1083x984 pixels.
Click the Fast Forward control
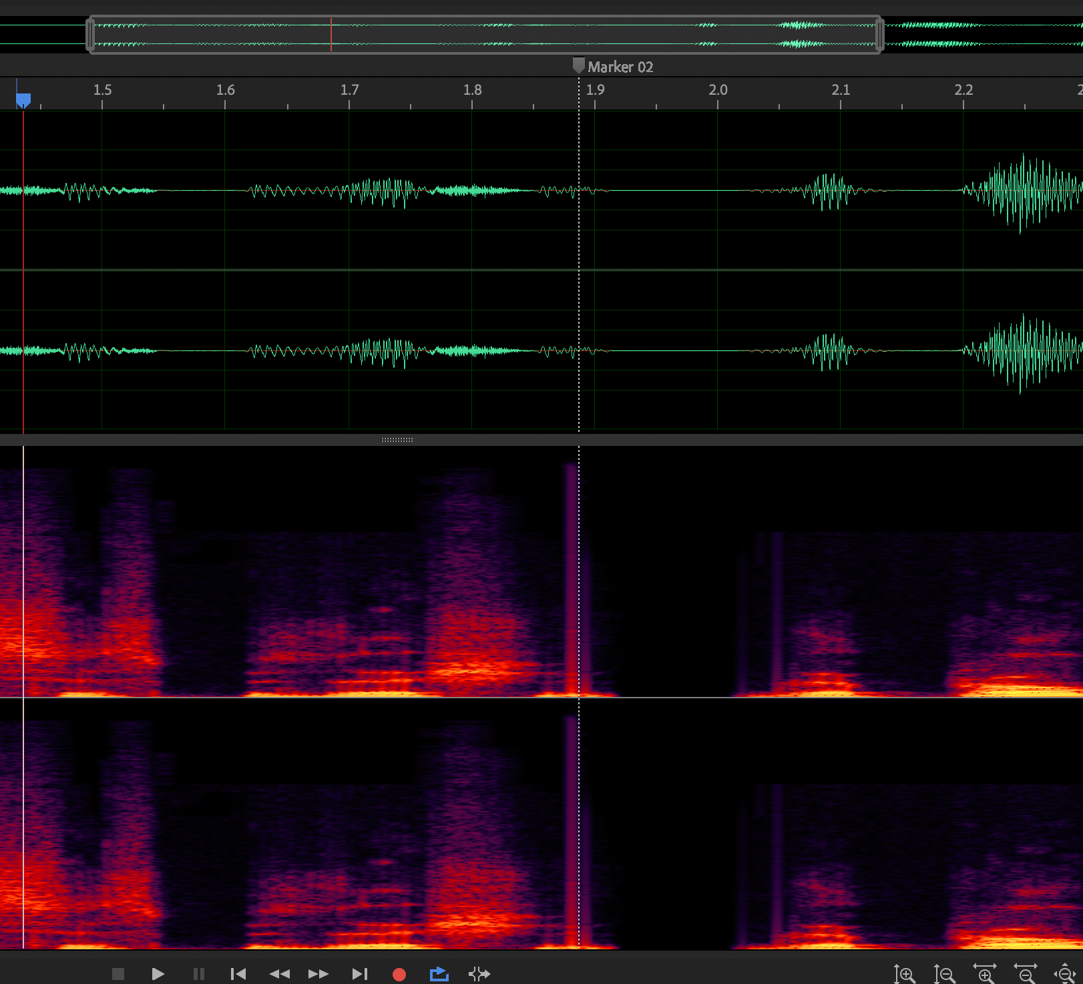(x=318, y=973)
